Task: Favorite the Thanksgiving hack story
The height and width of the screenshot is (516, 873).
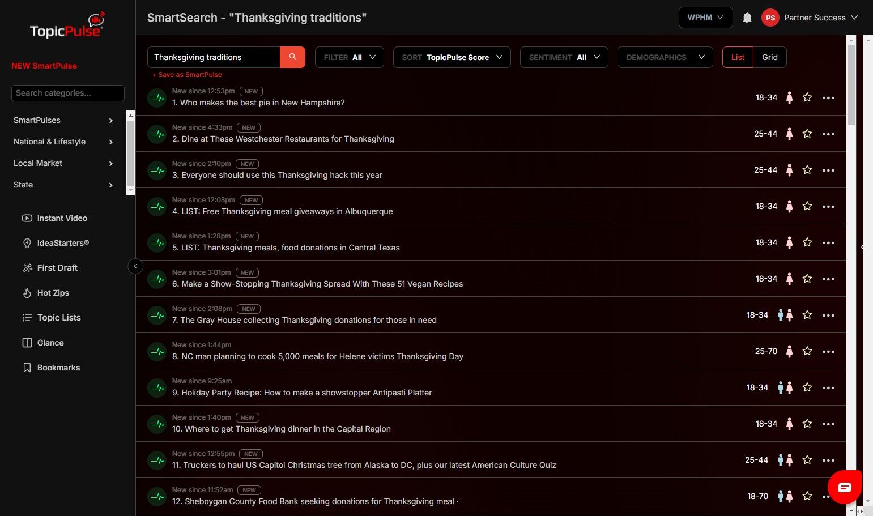Action: pos(807,170)
